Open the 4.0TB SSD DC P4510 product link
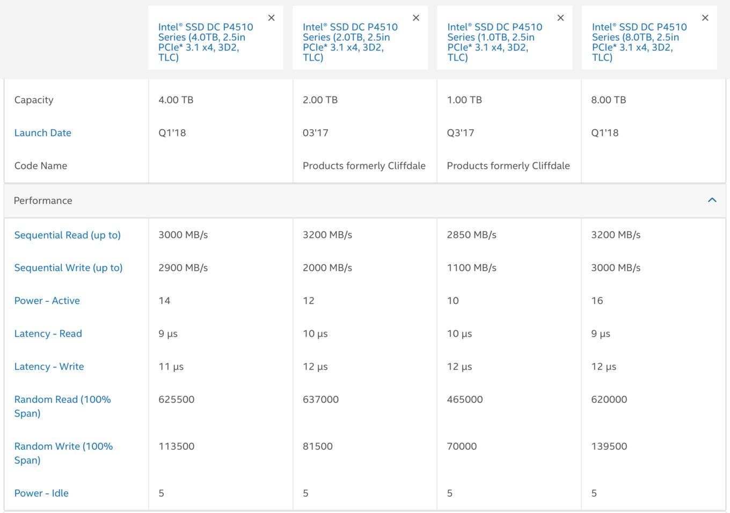 (x=206, y=42)
